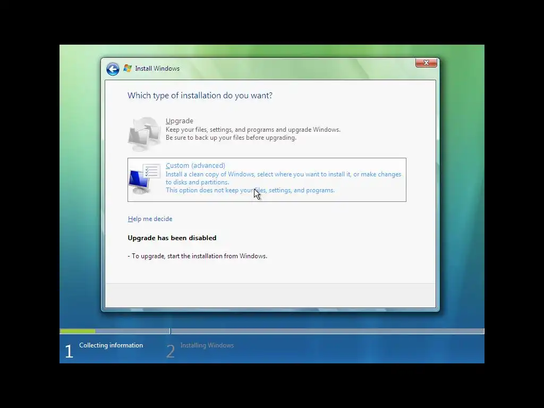Click the 'This option does not keep your files' line

tap(250, 190)
